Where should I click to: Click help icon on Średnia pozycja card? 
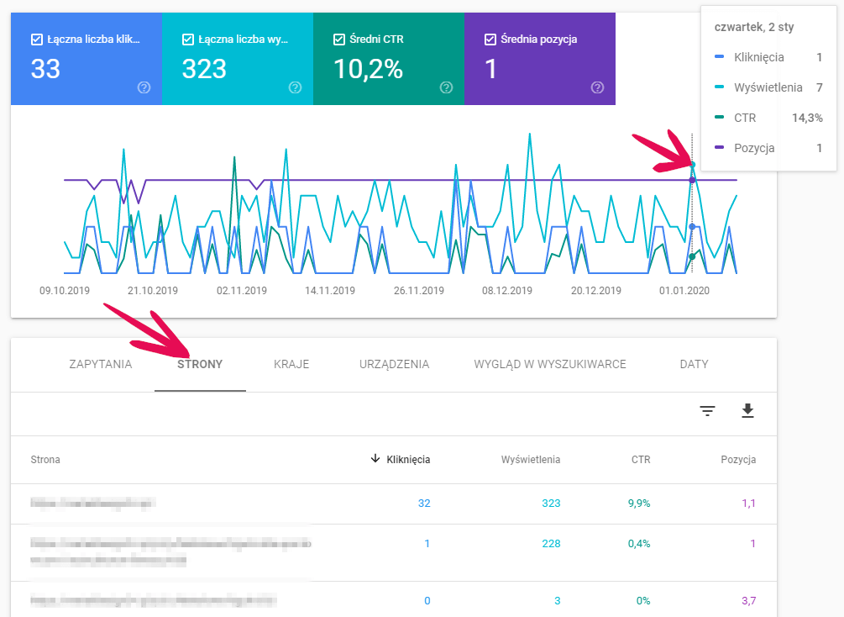point(597,87)
